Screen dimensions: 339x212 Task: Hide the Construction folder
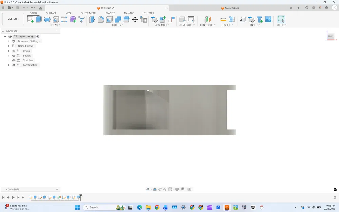14,65
